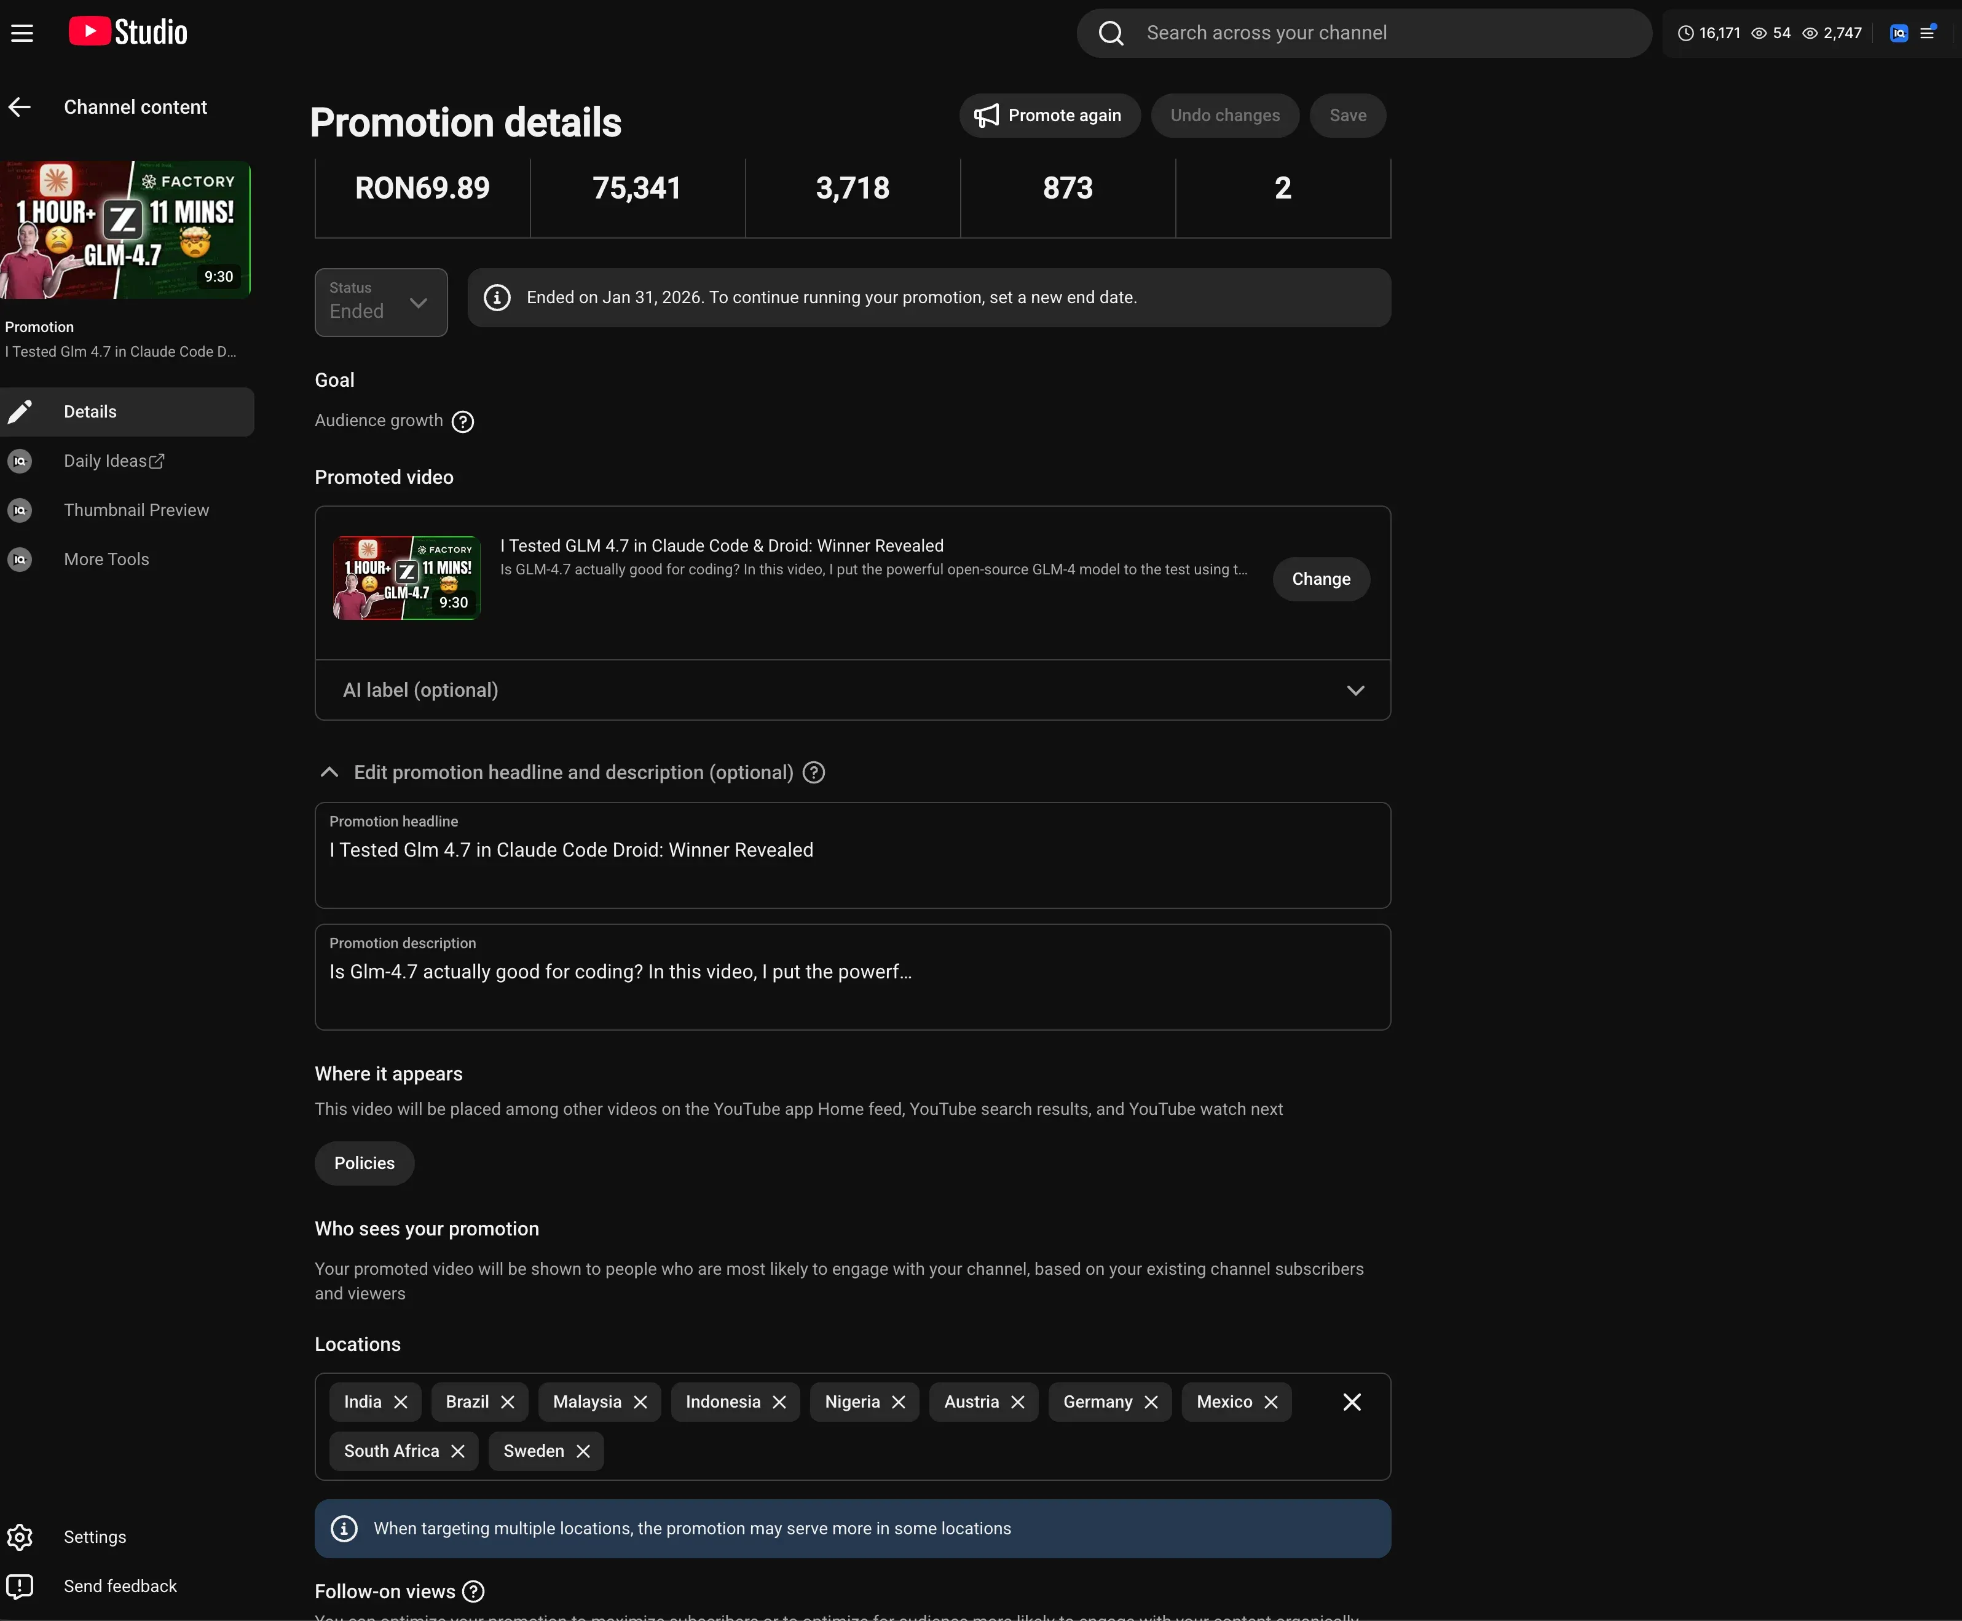Click the YouTube Studio logo
Screen dimensions: 1962x1621
(x=128, y=32)
